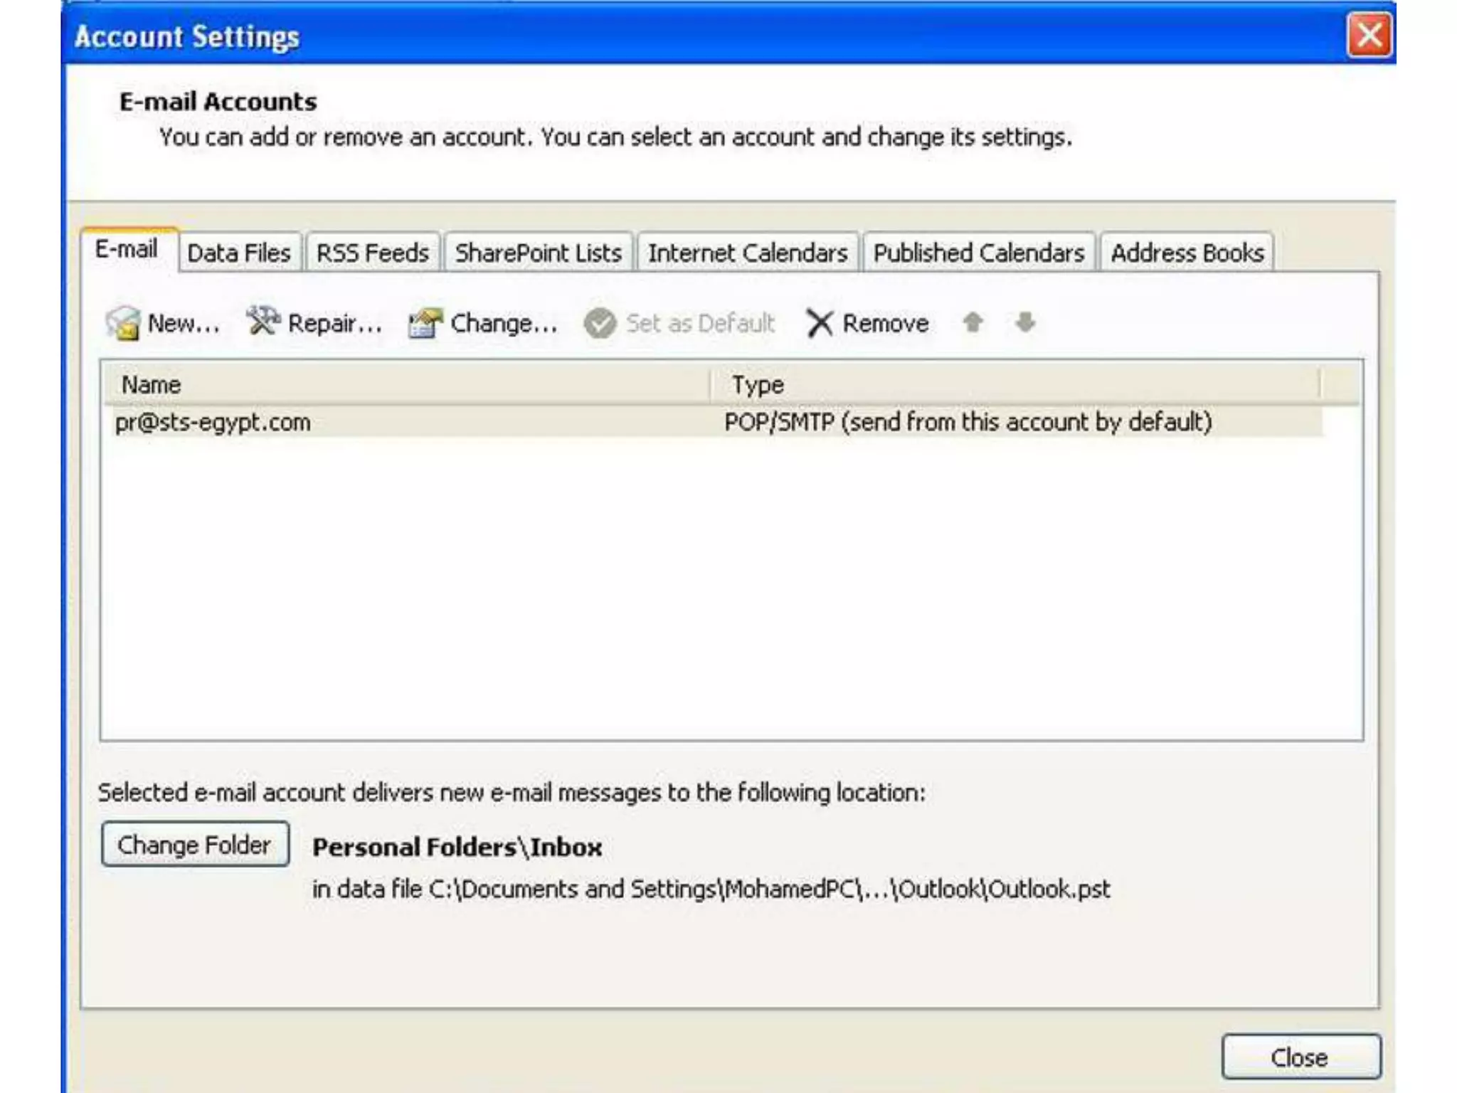Click the Repair... label
Screen dimensions: 1457x1093
pyautogui.click(x=335, y=324)
